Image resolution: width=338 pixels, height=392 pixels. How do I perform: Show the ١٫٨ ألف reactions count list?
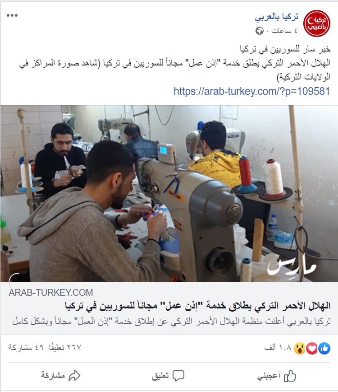click(278, 347)
